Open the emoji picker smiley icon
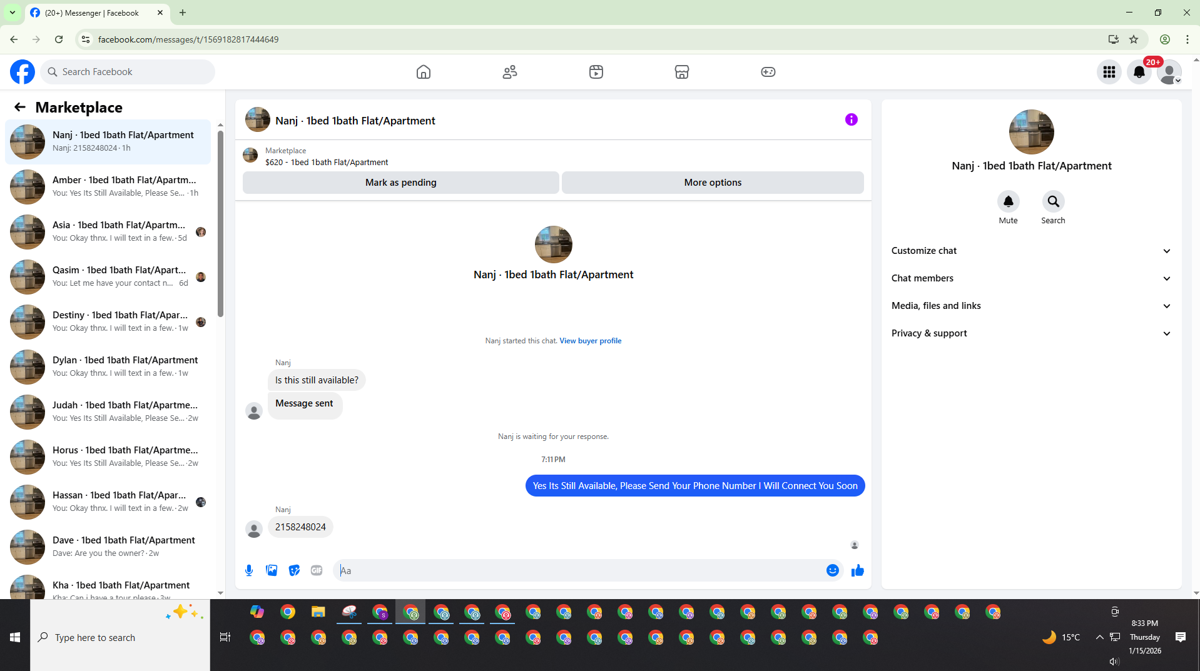Image resolution: width=1200 pixels, height=671 pixels. coord(833,570)
